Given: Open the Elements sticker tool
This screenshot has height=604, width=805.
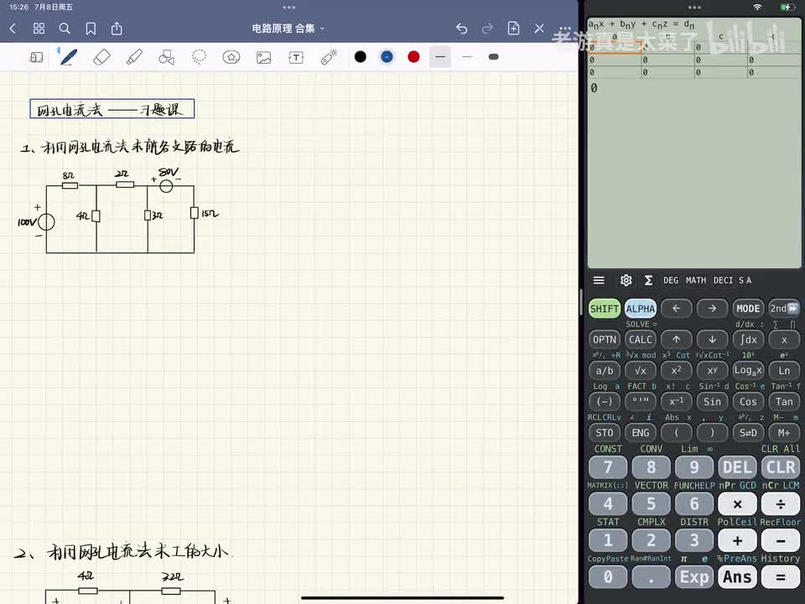Looking at the screenshot, I should (x=231, y=57).
